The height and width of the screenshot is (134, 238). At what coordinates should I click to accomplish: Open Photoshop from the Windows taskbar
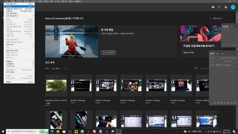[x=118, y=131]
